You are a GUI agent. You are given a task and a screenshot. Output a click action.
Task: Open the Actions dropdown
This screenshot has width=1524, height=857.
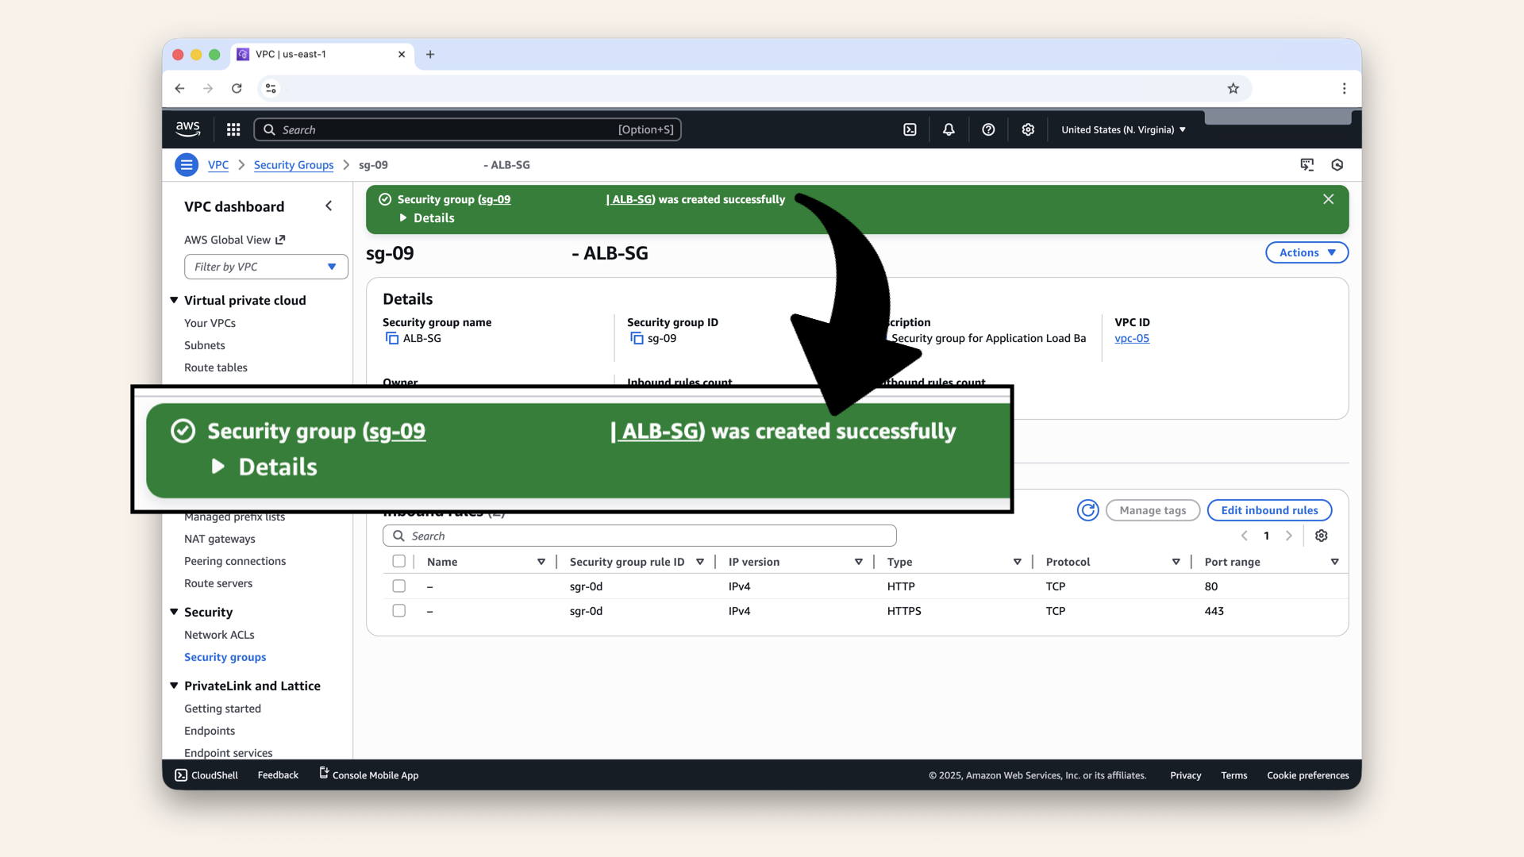click(x=1306, y=252)
